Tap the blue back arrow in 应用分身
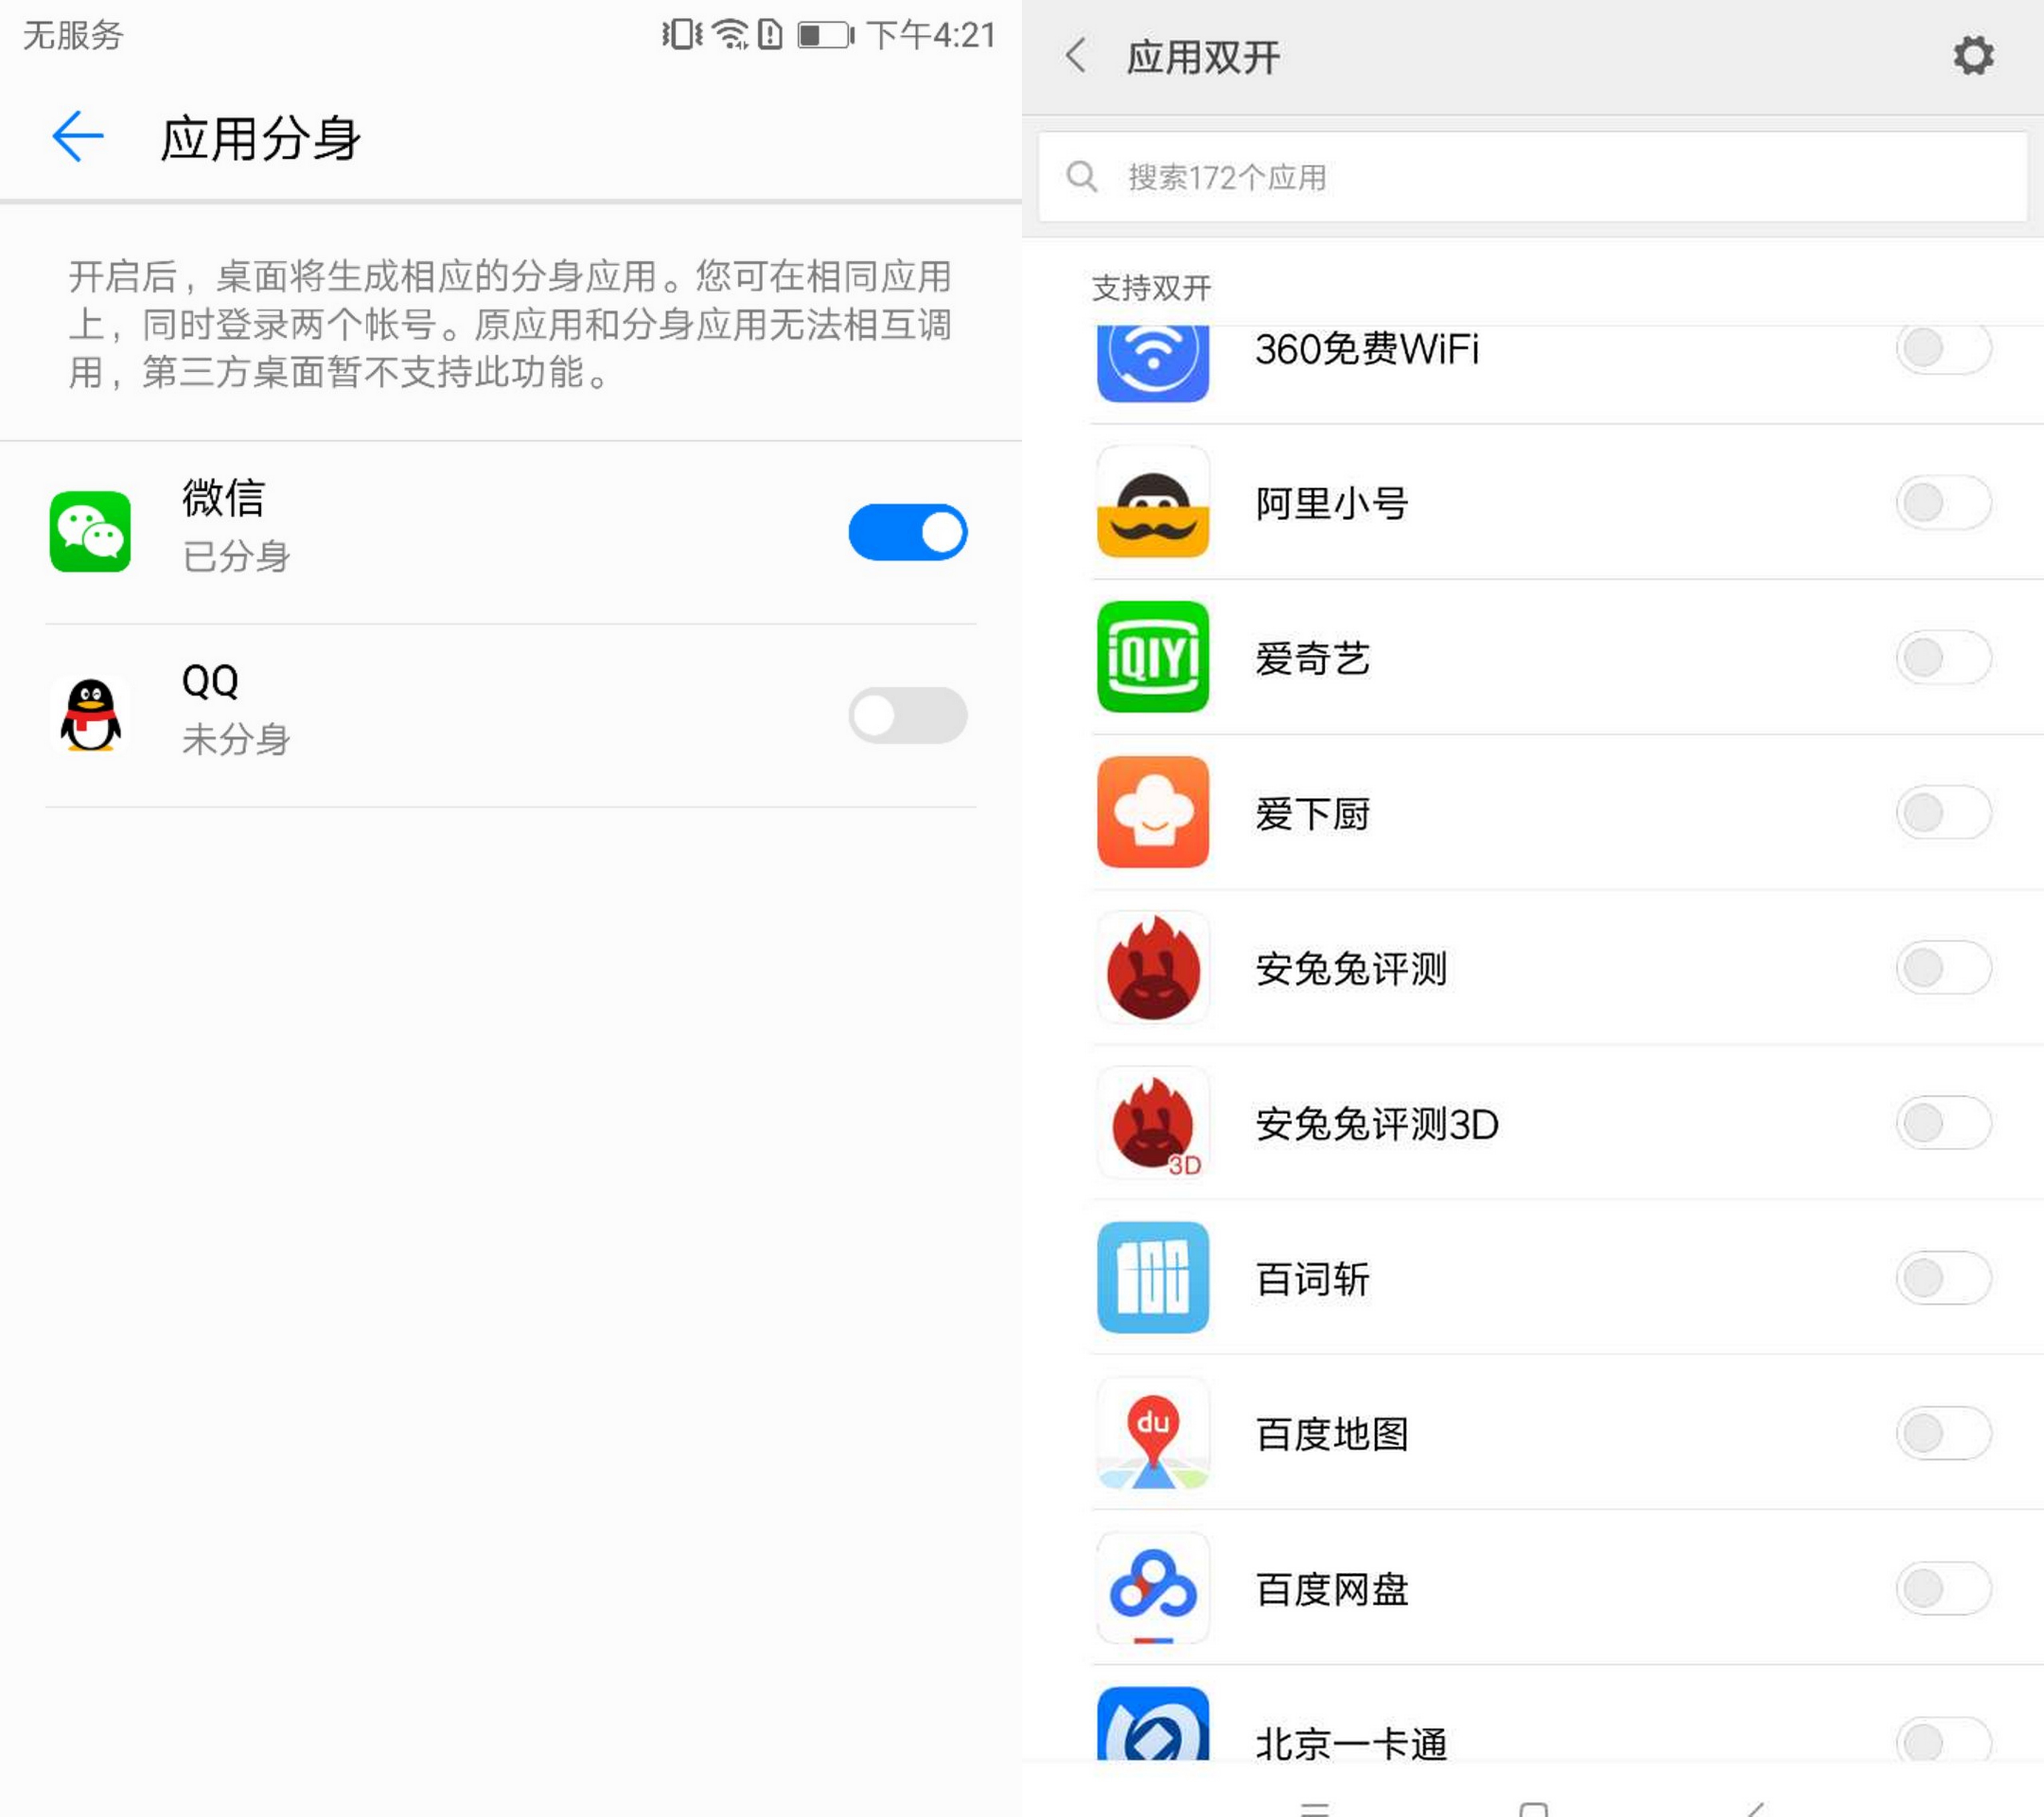The image size is (2044, 1817). point(78,136)
